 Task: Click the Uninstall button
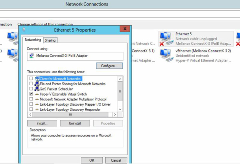[x=75, y=123]
